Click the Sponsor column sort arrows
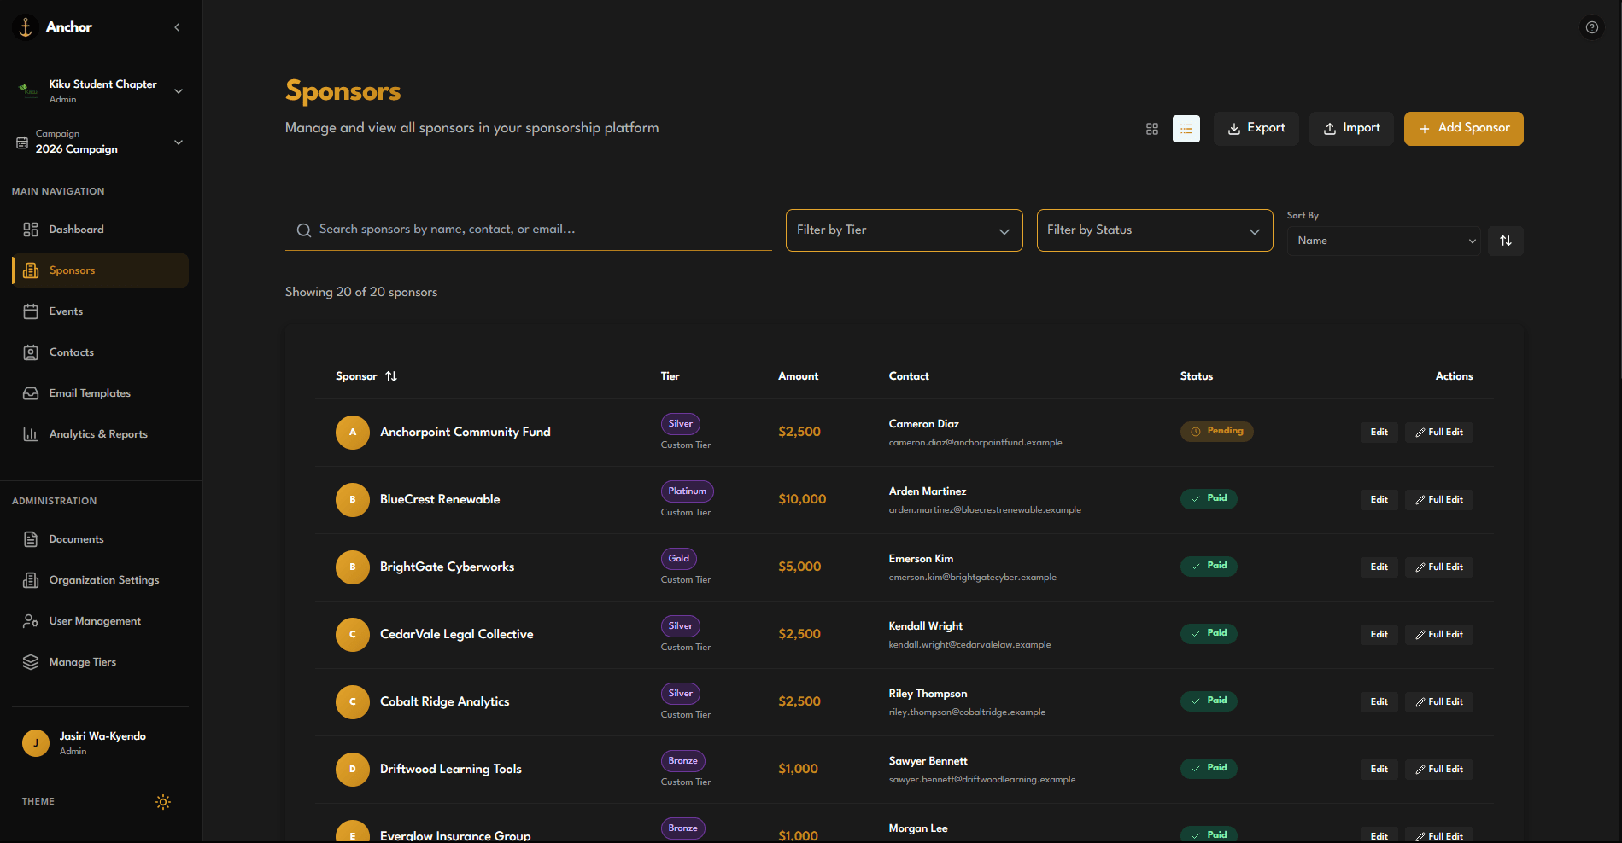The height and width of the screenshot is (843, 1622). 391,376
